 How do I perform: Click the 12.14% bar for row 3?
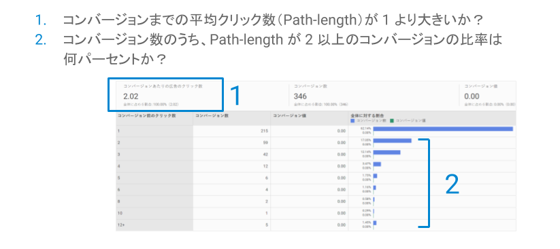pyautogui.click(x=386, y=153)
